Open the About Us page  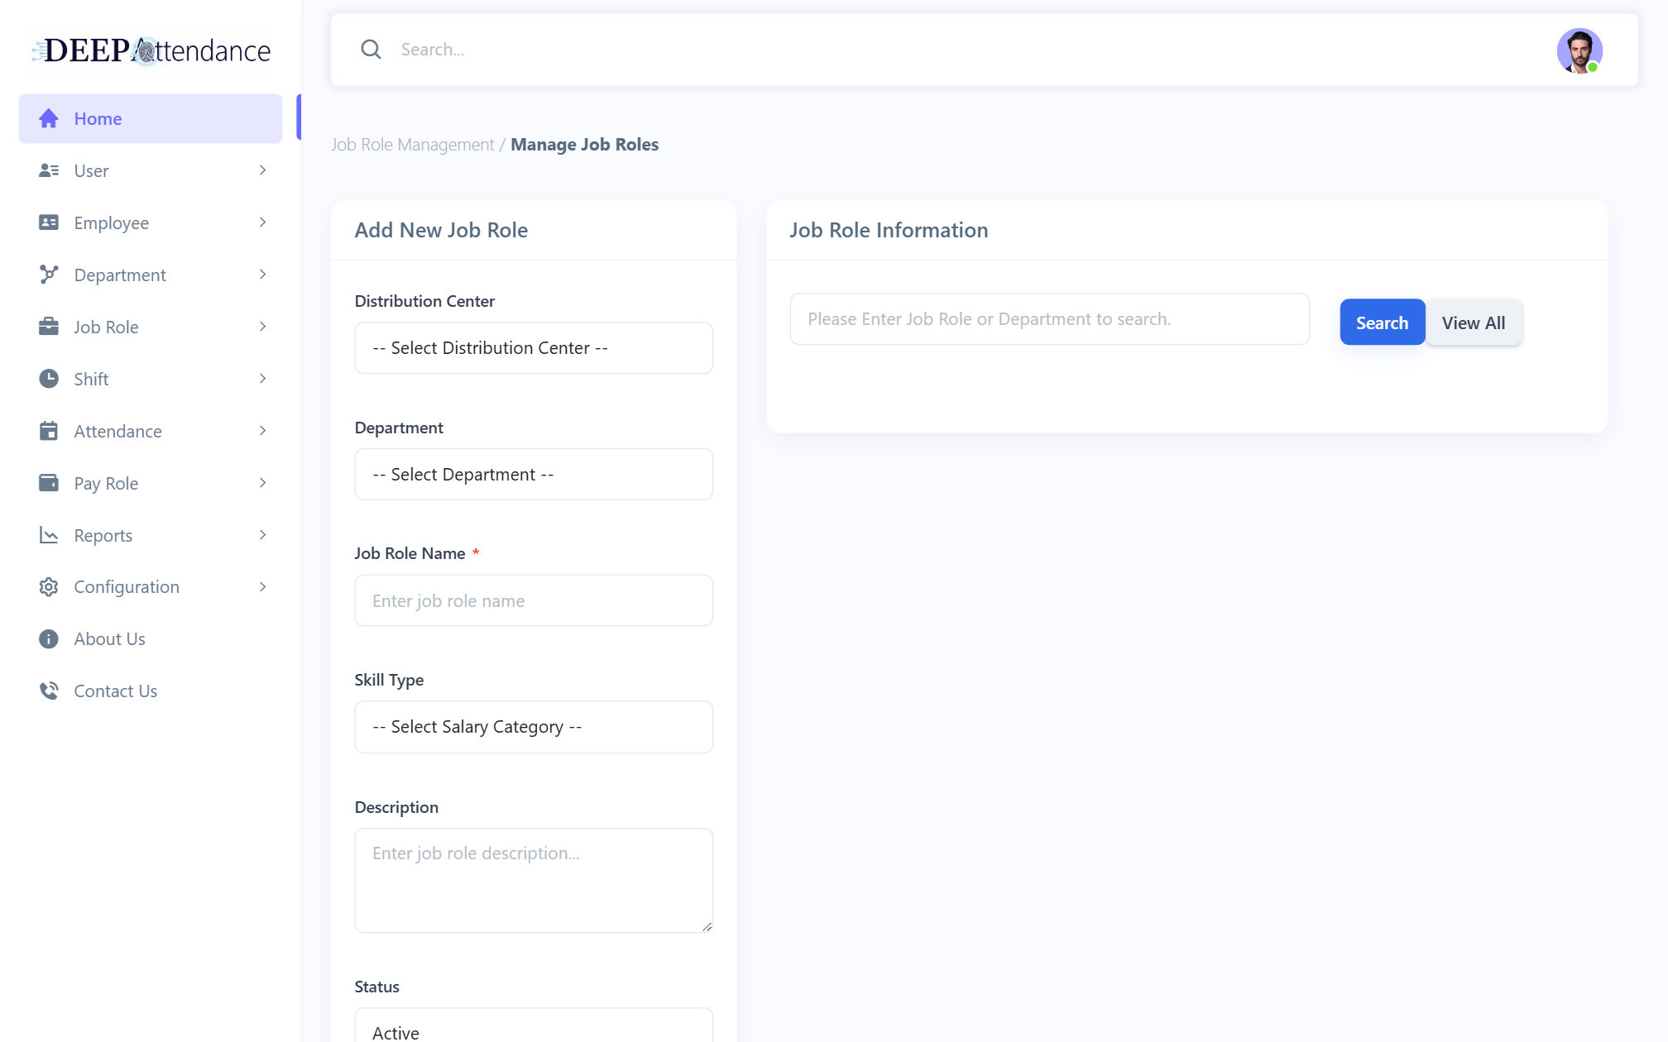point(151,639)
